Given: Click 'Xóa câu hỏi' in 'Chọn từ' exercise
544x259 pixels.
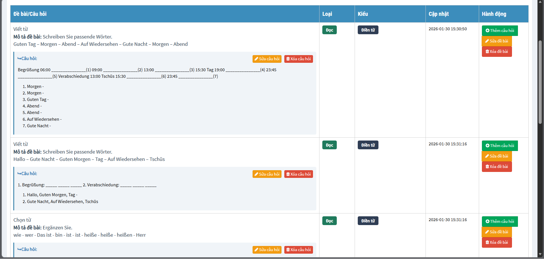Looking at the screenshot, I should click(298, 250).
